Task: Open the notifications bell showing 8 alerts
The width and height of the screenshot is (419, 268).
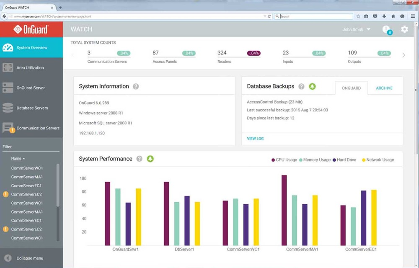Action: coord(386,29)
